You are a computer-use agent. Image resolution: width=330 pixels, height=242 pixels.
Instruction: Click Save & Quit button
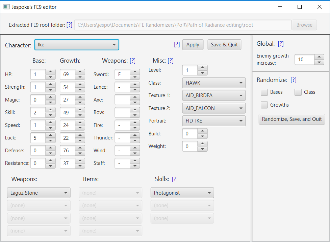(x=224, y=45)
